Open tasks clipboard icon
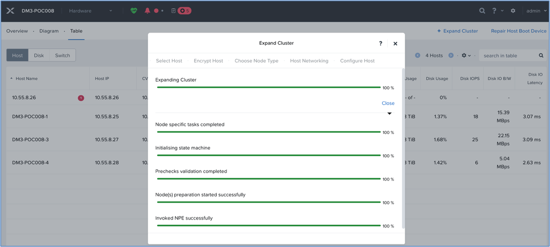The image size is (550, 247). 174,11
